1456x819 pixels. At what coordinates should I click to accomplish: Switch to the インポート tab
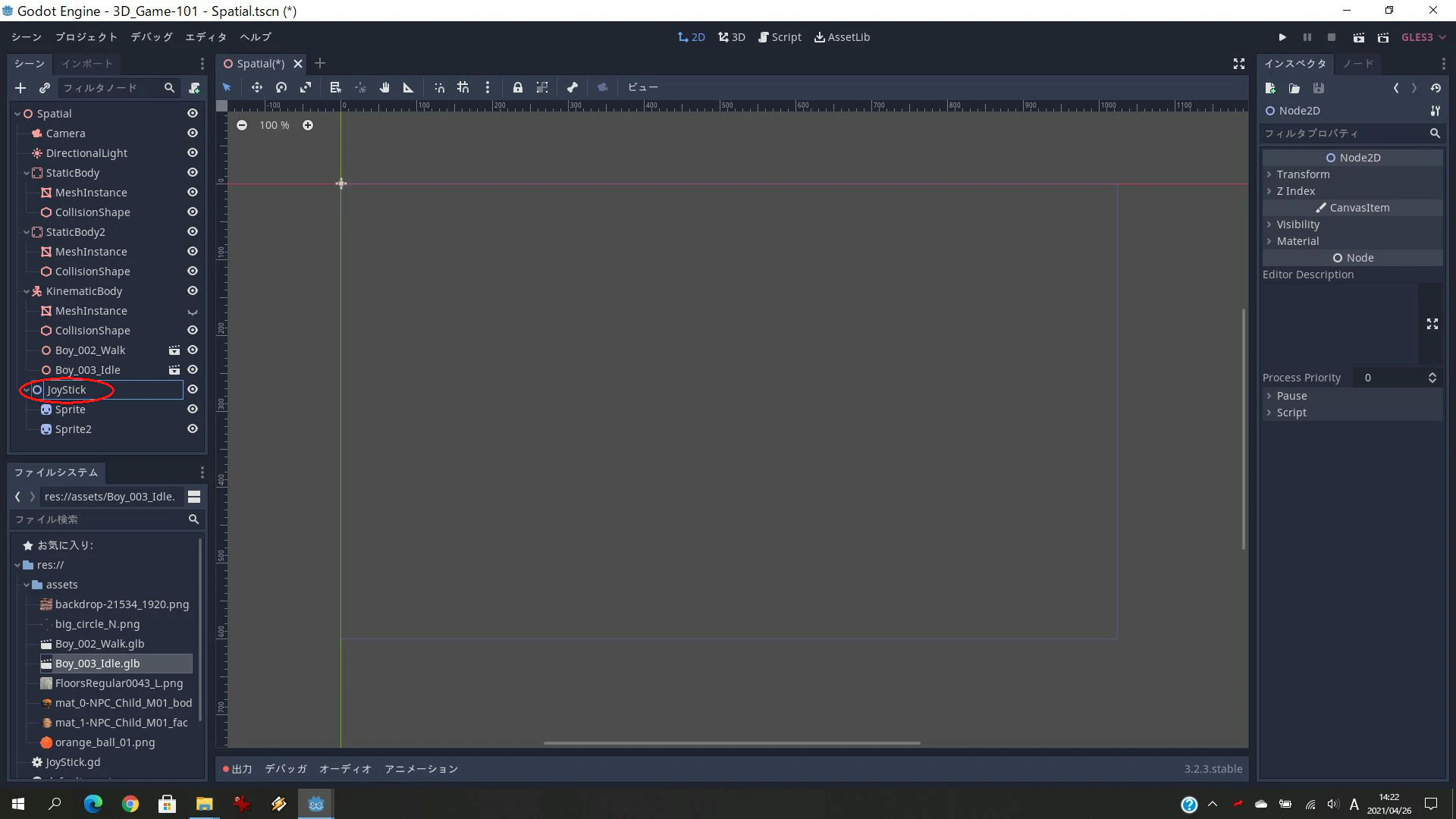[87, 64]
